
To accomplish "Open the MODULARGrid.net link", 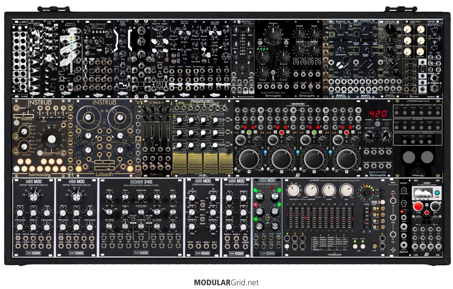I will click(x=226, y=283).
